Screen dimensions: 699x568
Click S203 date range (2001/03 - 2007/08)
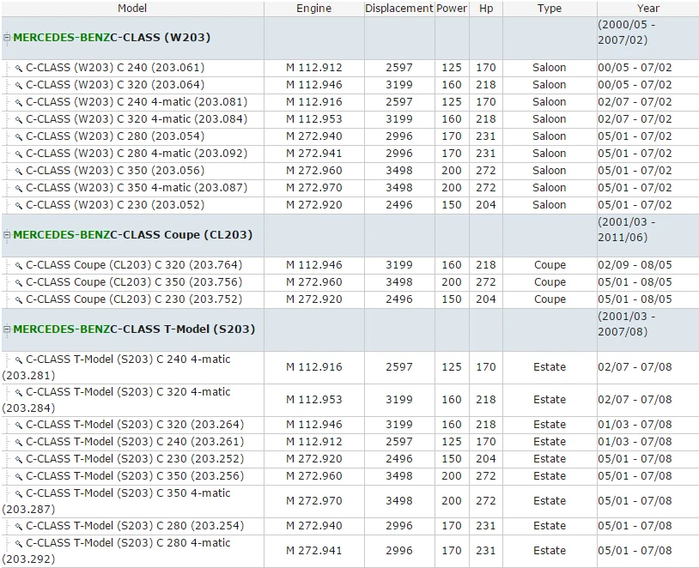coord(626,323)
